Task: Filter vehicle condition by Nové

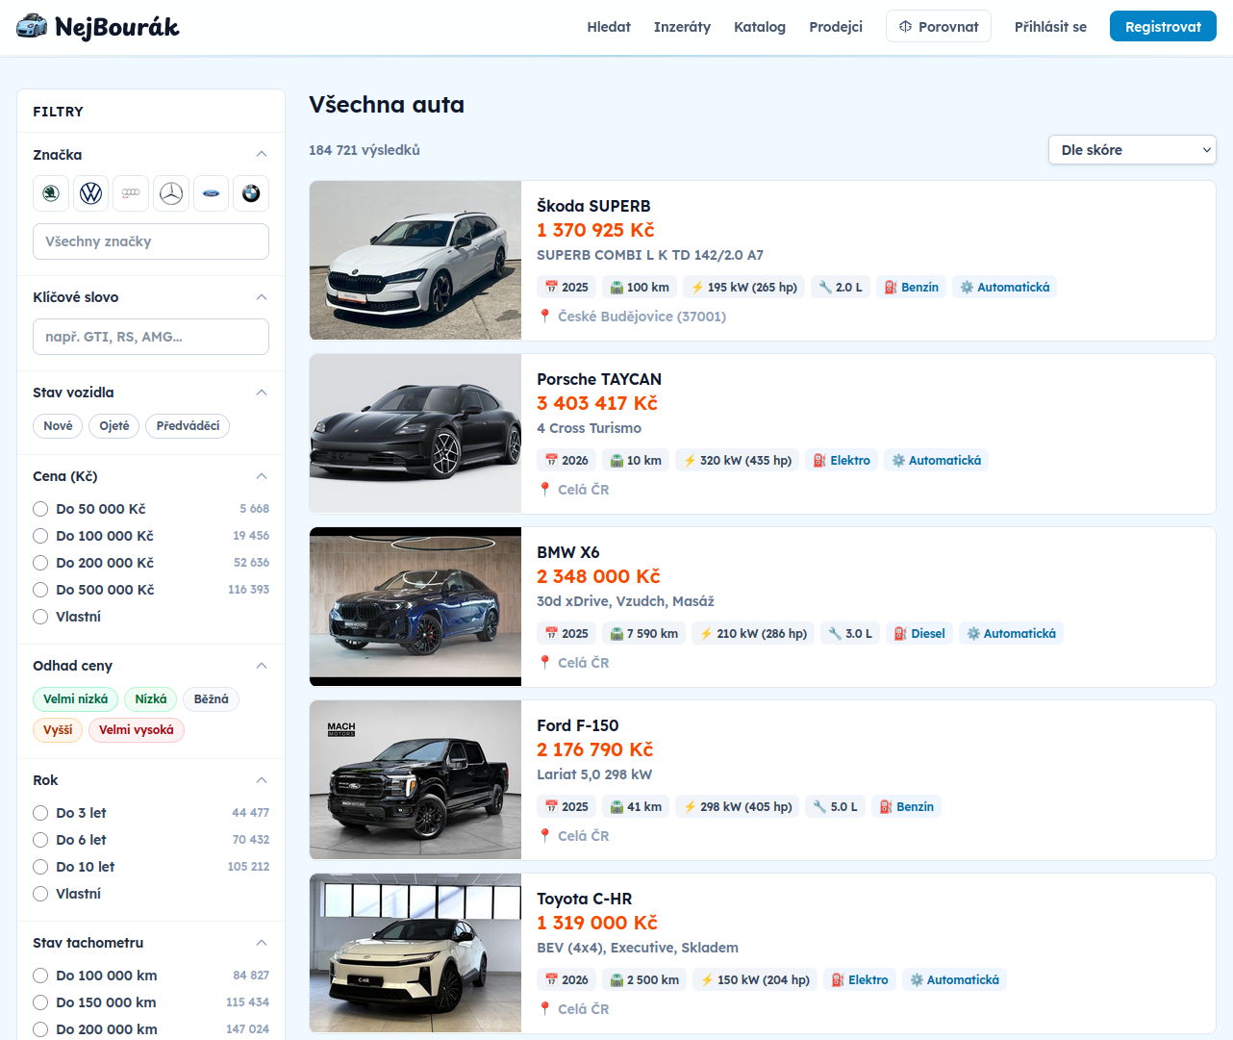Action: (x=58, y=426)
